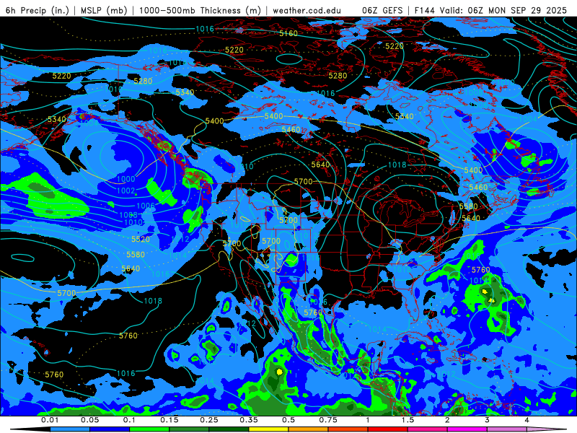This screenshot has width=577, height=433.
Task: Click the '5520' thickness contour label
Action: 141,240
